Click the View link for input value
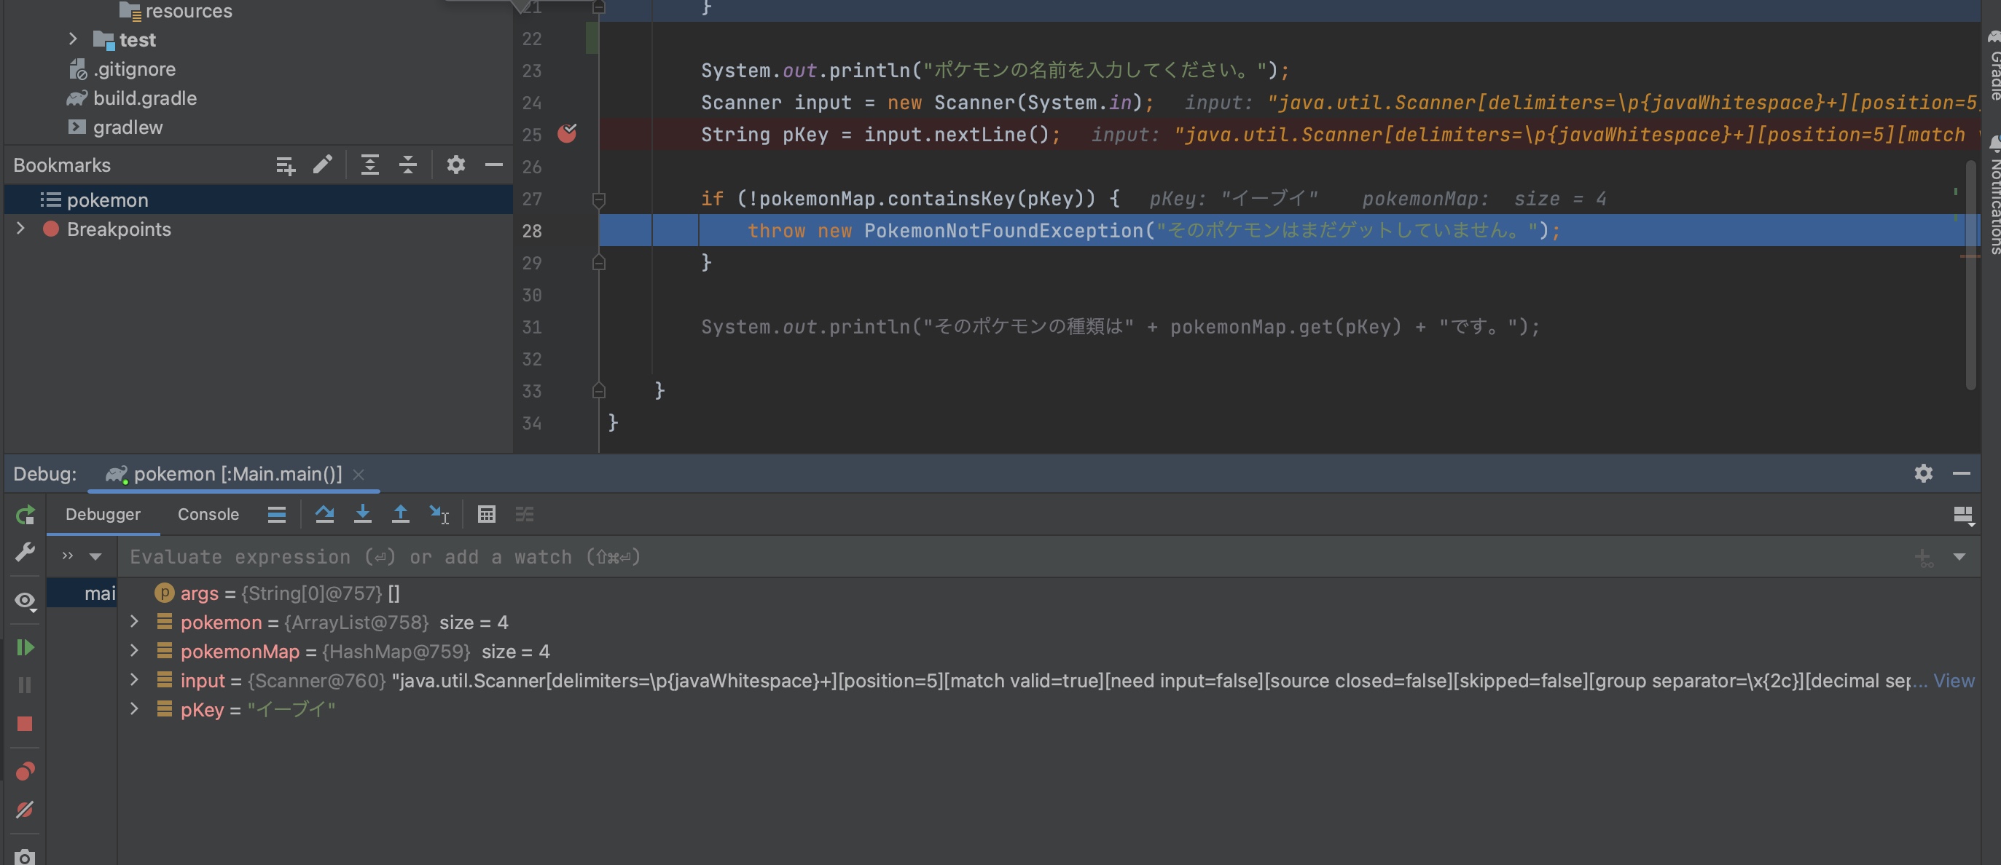Screen dimensions: 2001x865 click(1953, 680)
